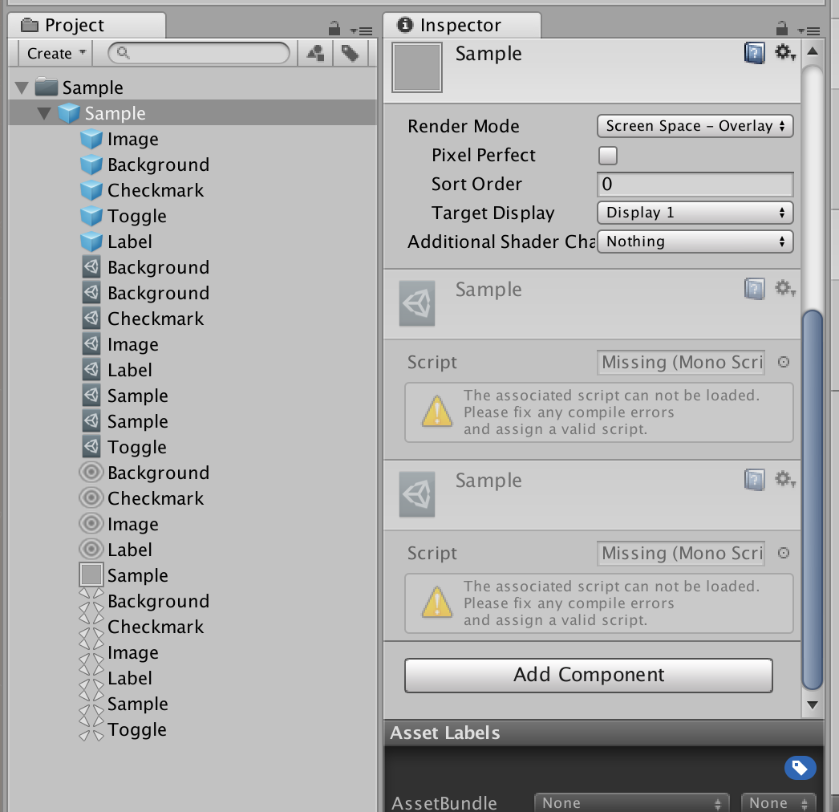Click the second Sample script component icon
Viewport: 839px width, 812px height.
point(417,494)
